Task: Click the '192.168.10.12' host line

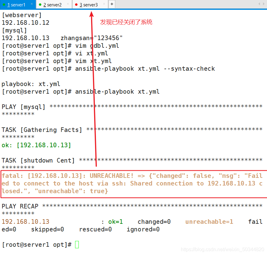Action: click(x=25, y=23)
